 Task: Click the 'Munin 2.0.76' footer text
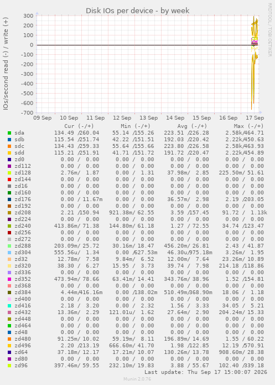137,379
